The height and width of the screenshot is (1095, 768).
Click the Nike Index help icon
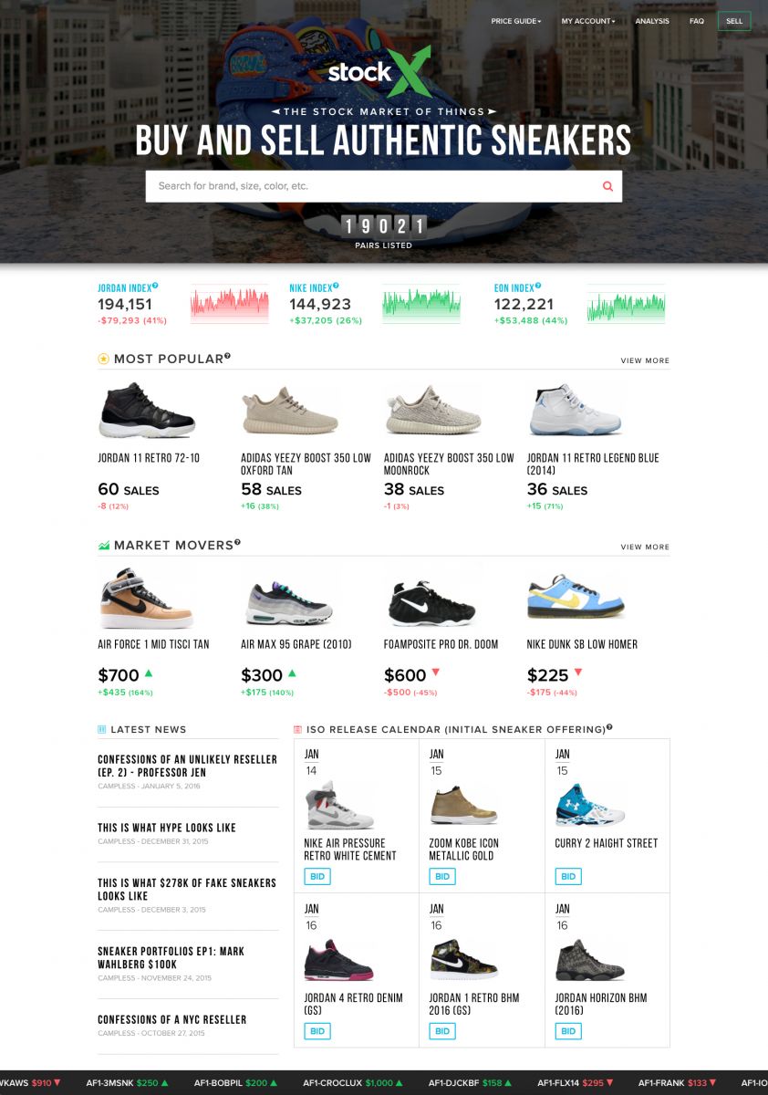pos(336,286)
